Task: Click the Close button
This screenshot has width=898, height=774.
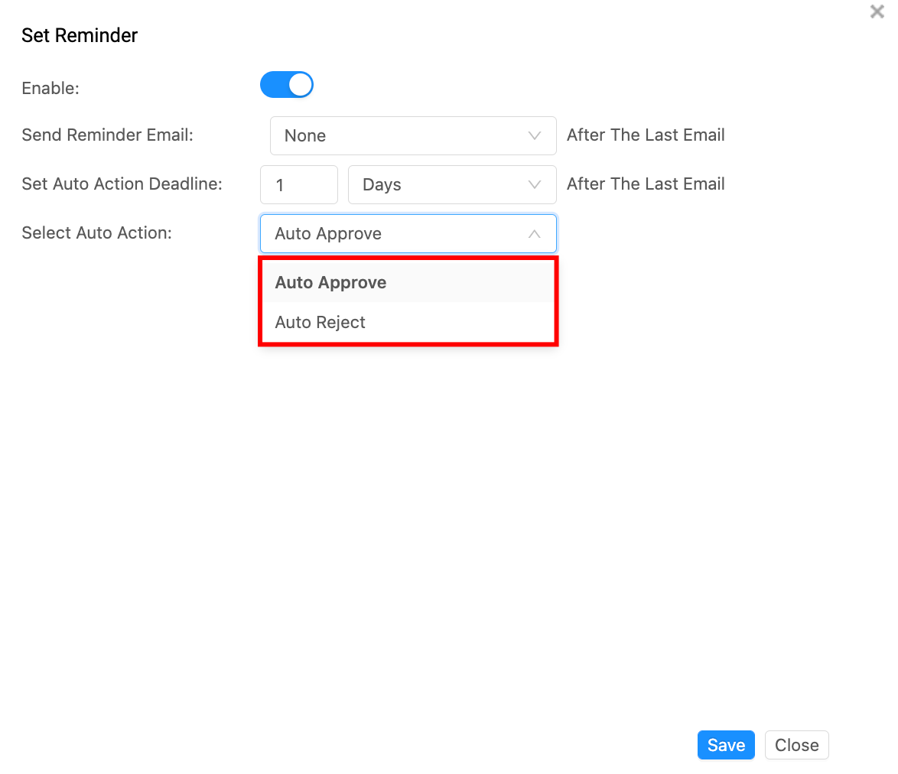Action: tap(796, 744)
